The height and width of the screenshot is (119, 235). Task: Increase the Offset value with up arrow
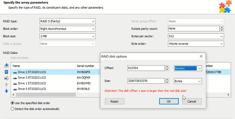tap(167, 67)
